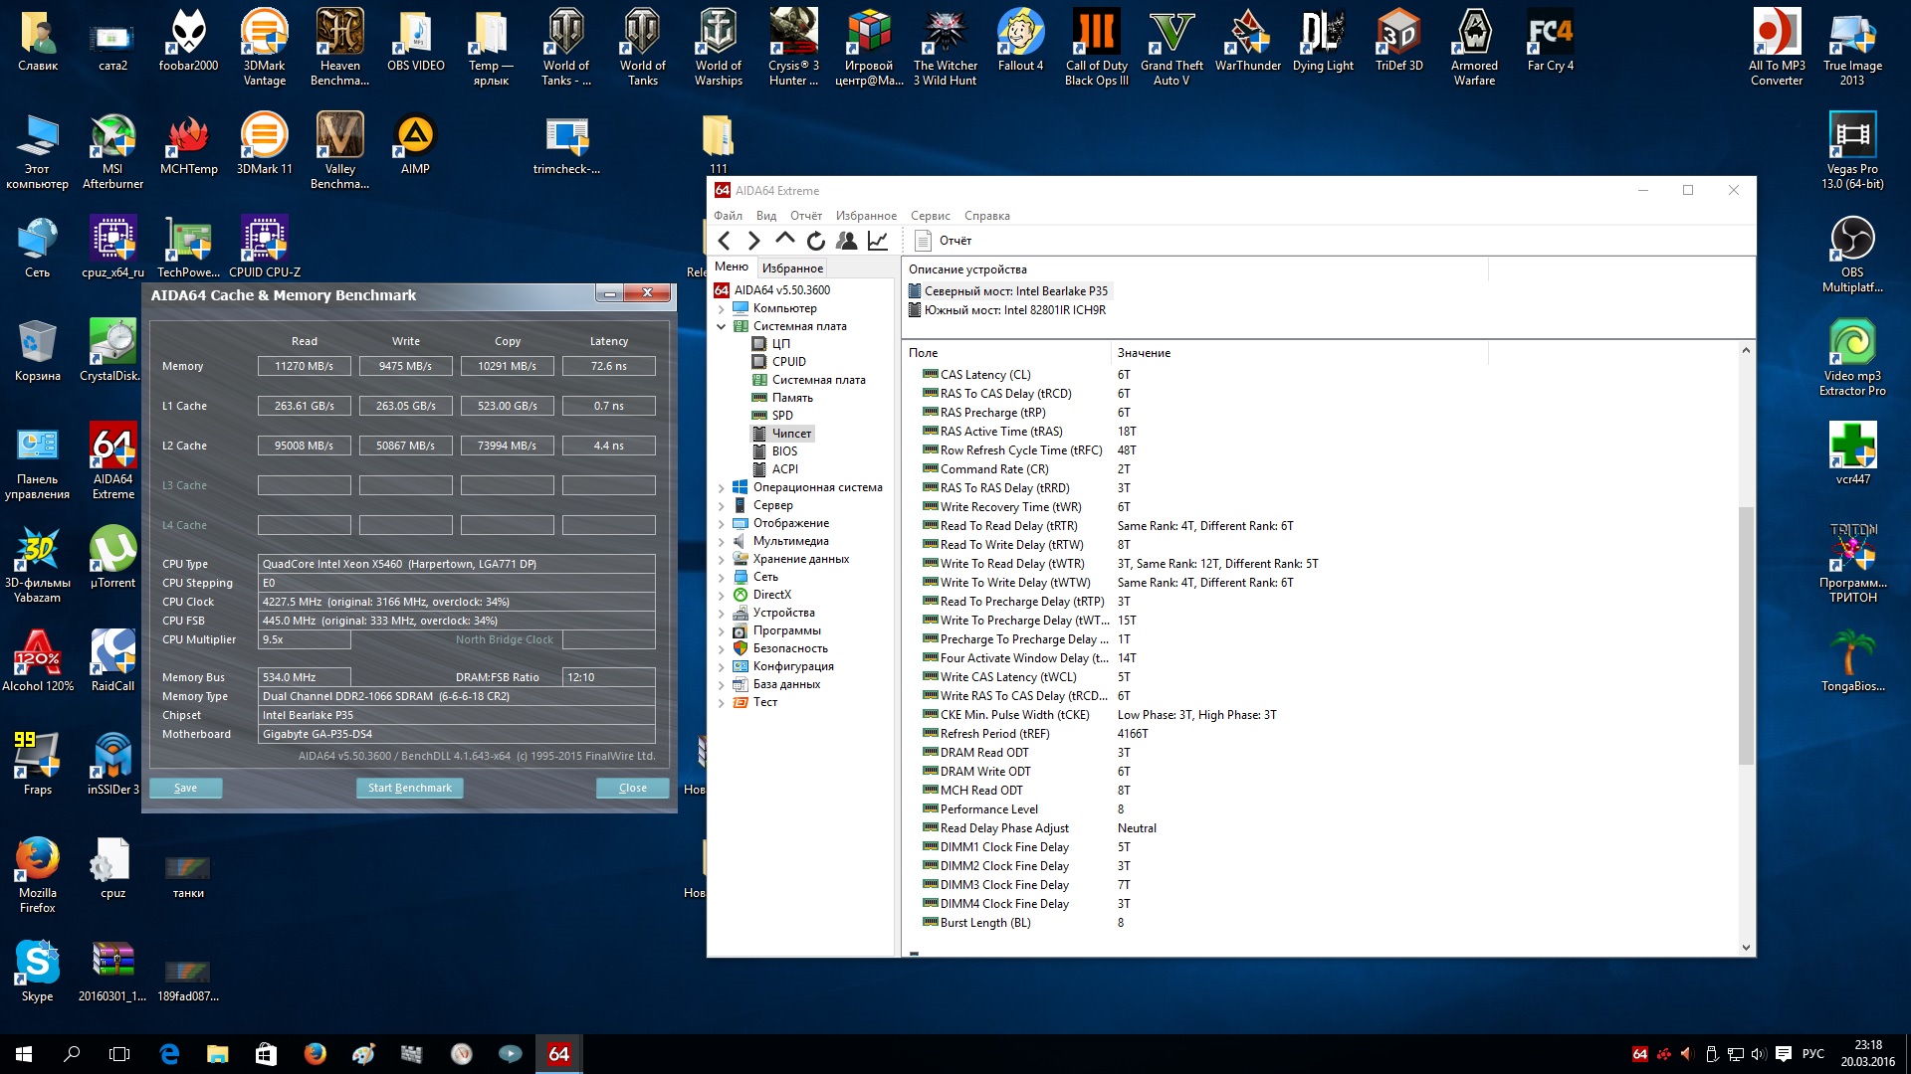
Task: Select Южный мост Intel 82801IR ICH9R device
Action: (1014, 310)
